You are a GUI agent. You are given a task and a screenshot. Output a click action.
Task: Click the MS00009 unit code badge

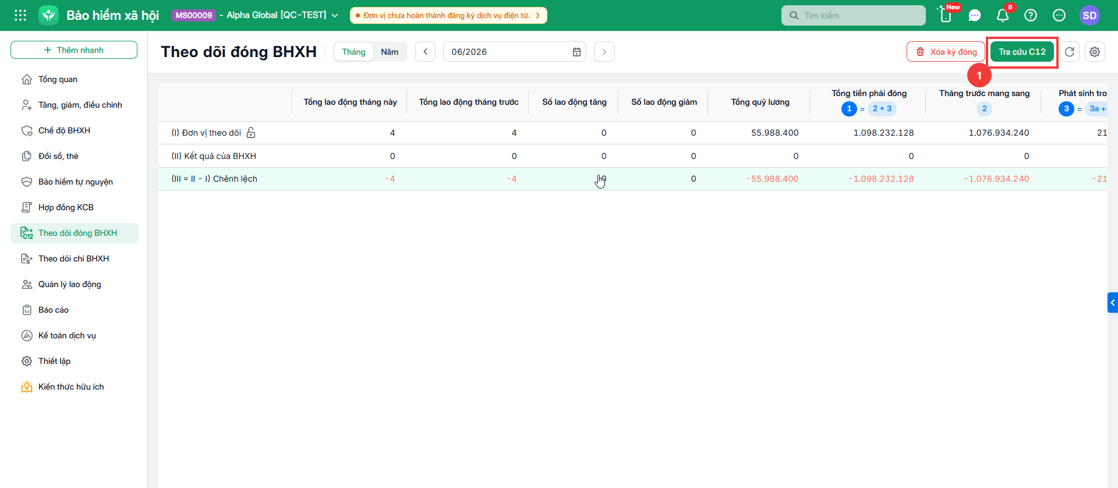(x=194, y=15)
